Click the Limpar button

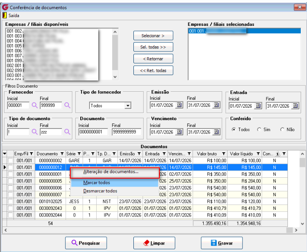(154, 243)
